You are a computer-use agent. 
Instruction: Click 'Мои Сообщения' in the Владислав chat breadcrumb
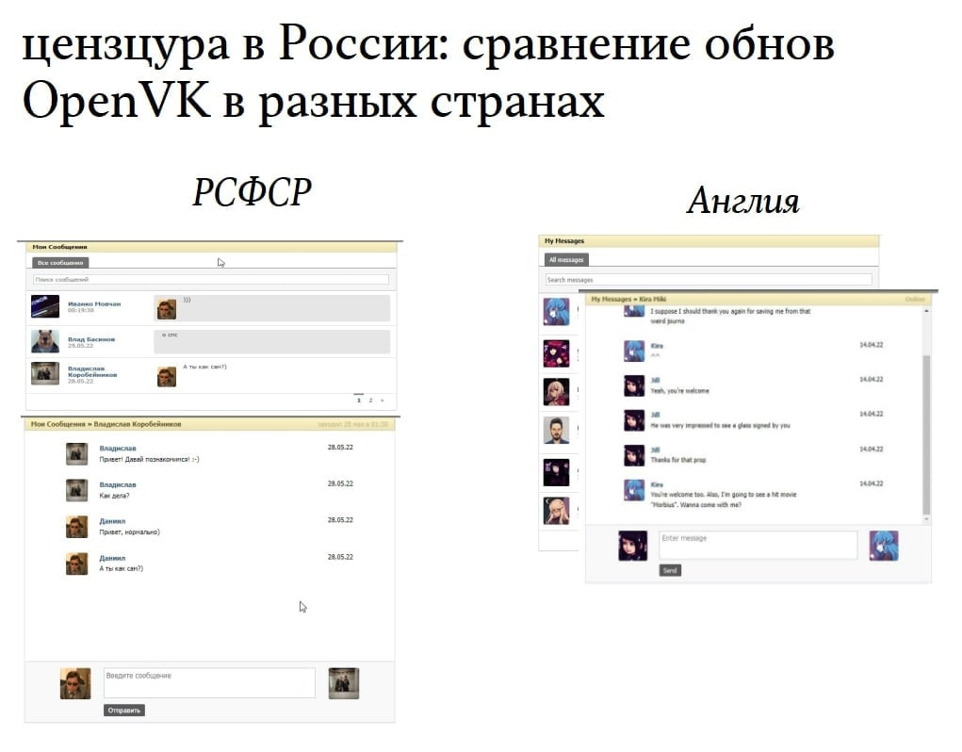(57, 424)
